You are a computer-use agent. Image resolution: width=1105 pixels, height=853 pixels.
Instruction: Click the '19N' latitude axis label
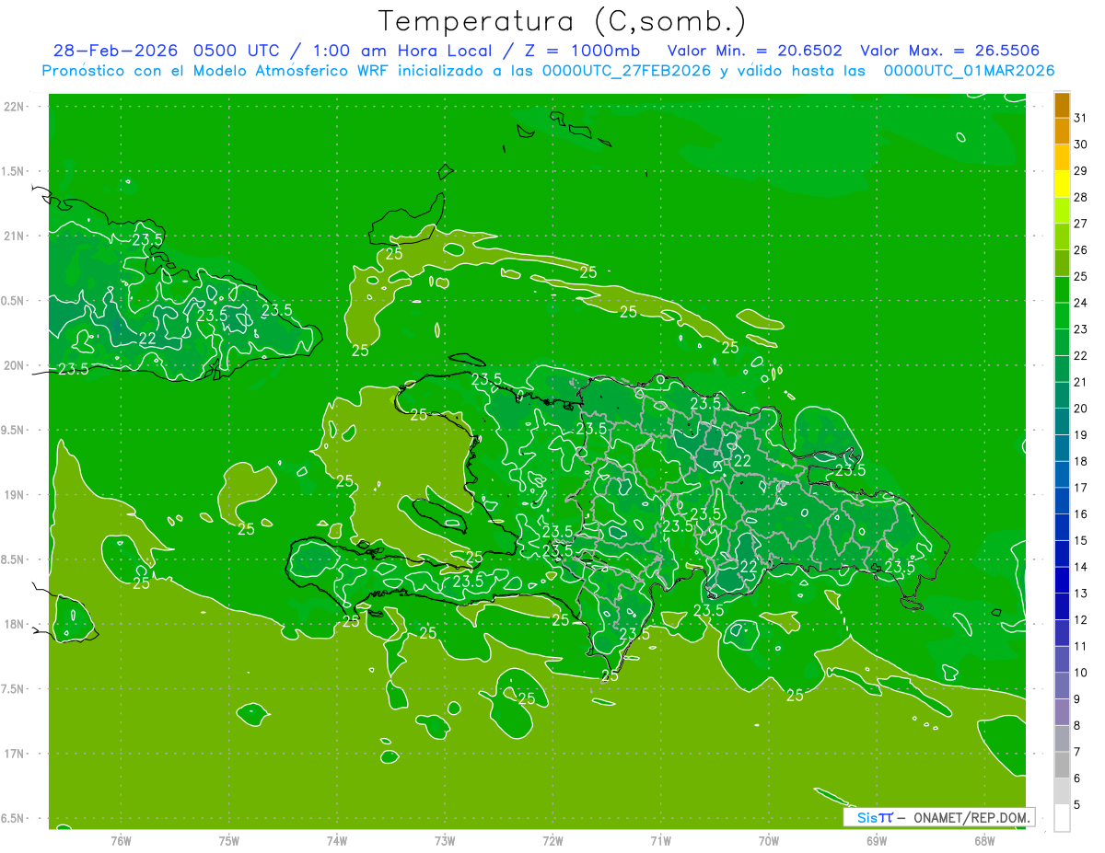click(x=14, y=495)
